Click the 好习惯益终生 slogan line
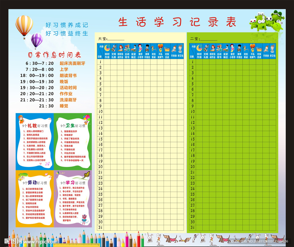The image size is (294, 247). pyautogui.click(x=67, y=33)
